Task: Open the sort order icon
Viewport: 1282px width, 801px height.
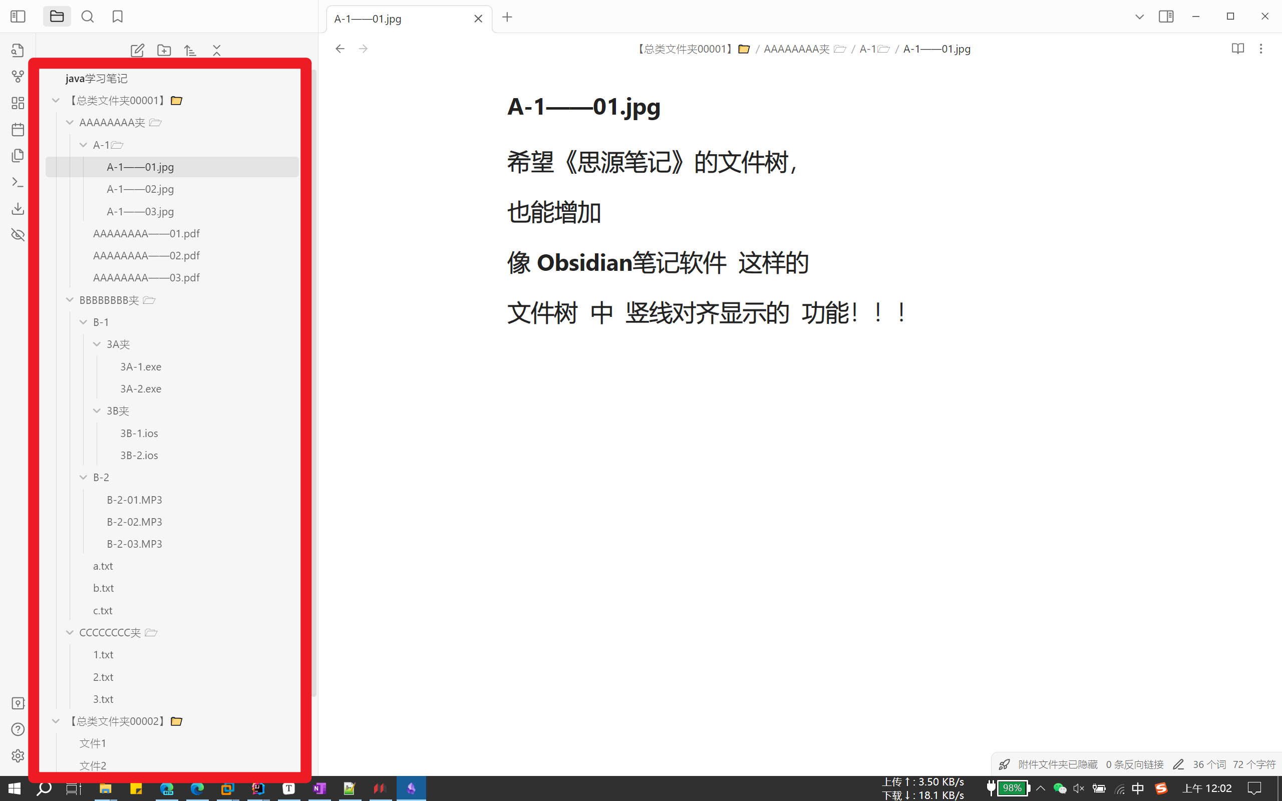Action: tap(190, 51)
